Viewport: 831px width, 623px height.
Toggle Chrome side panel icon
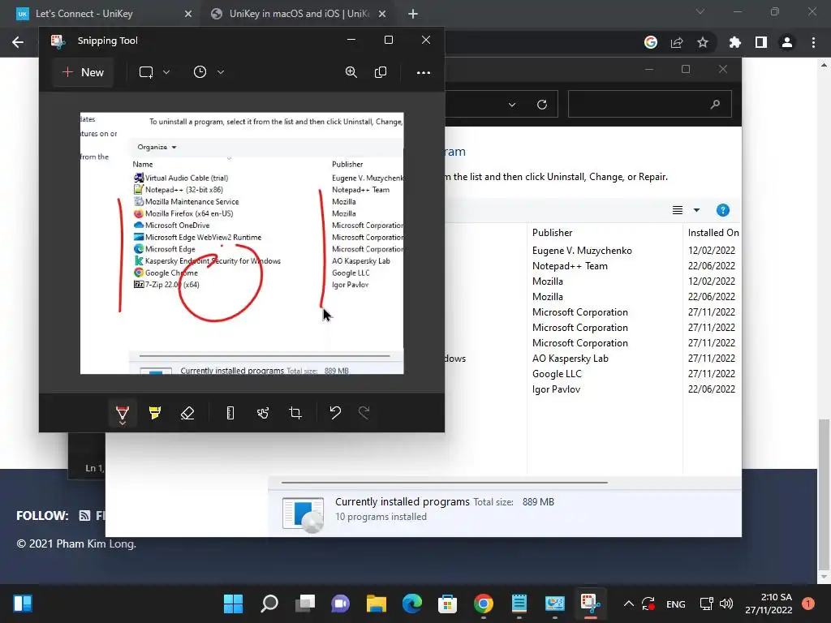(761, 42)
